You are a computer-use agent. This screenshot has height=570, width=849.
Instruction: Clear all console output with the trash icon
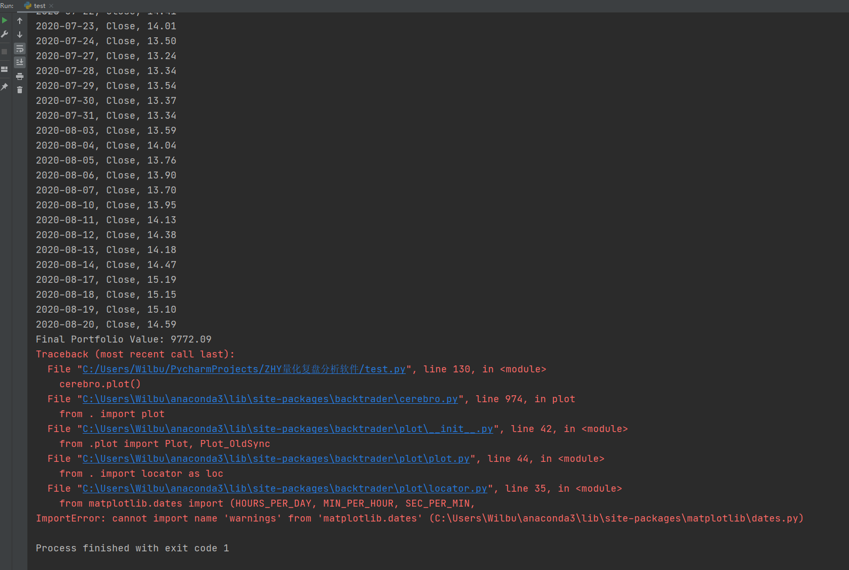[x=20, y=90]
